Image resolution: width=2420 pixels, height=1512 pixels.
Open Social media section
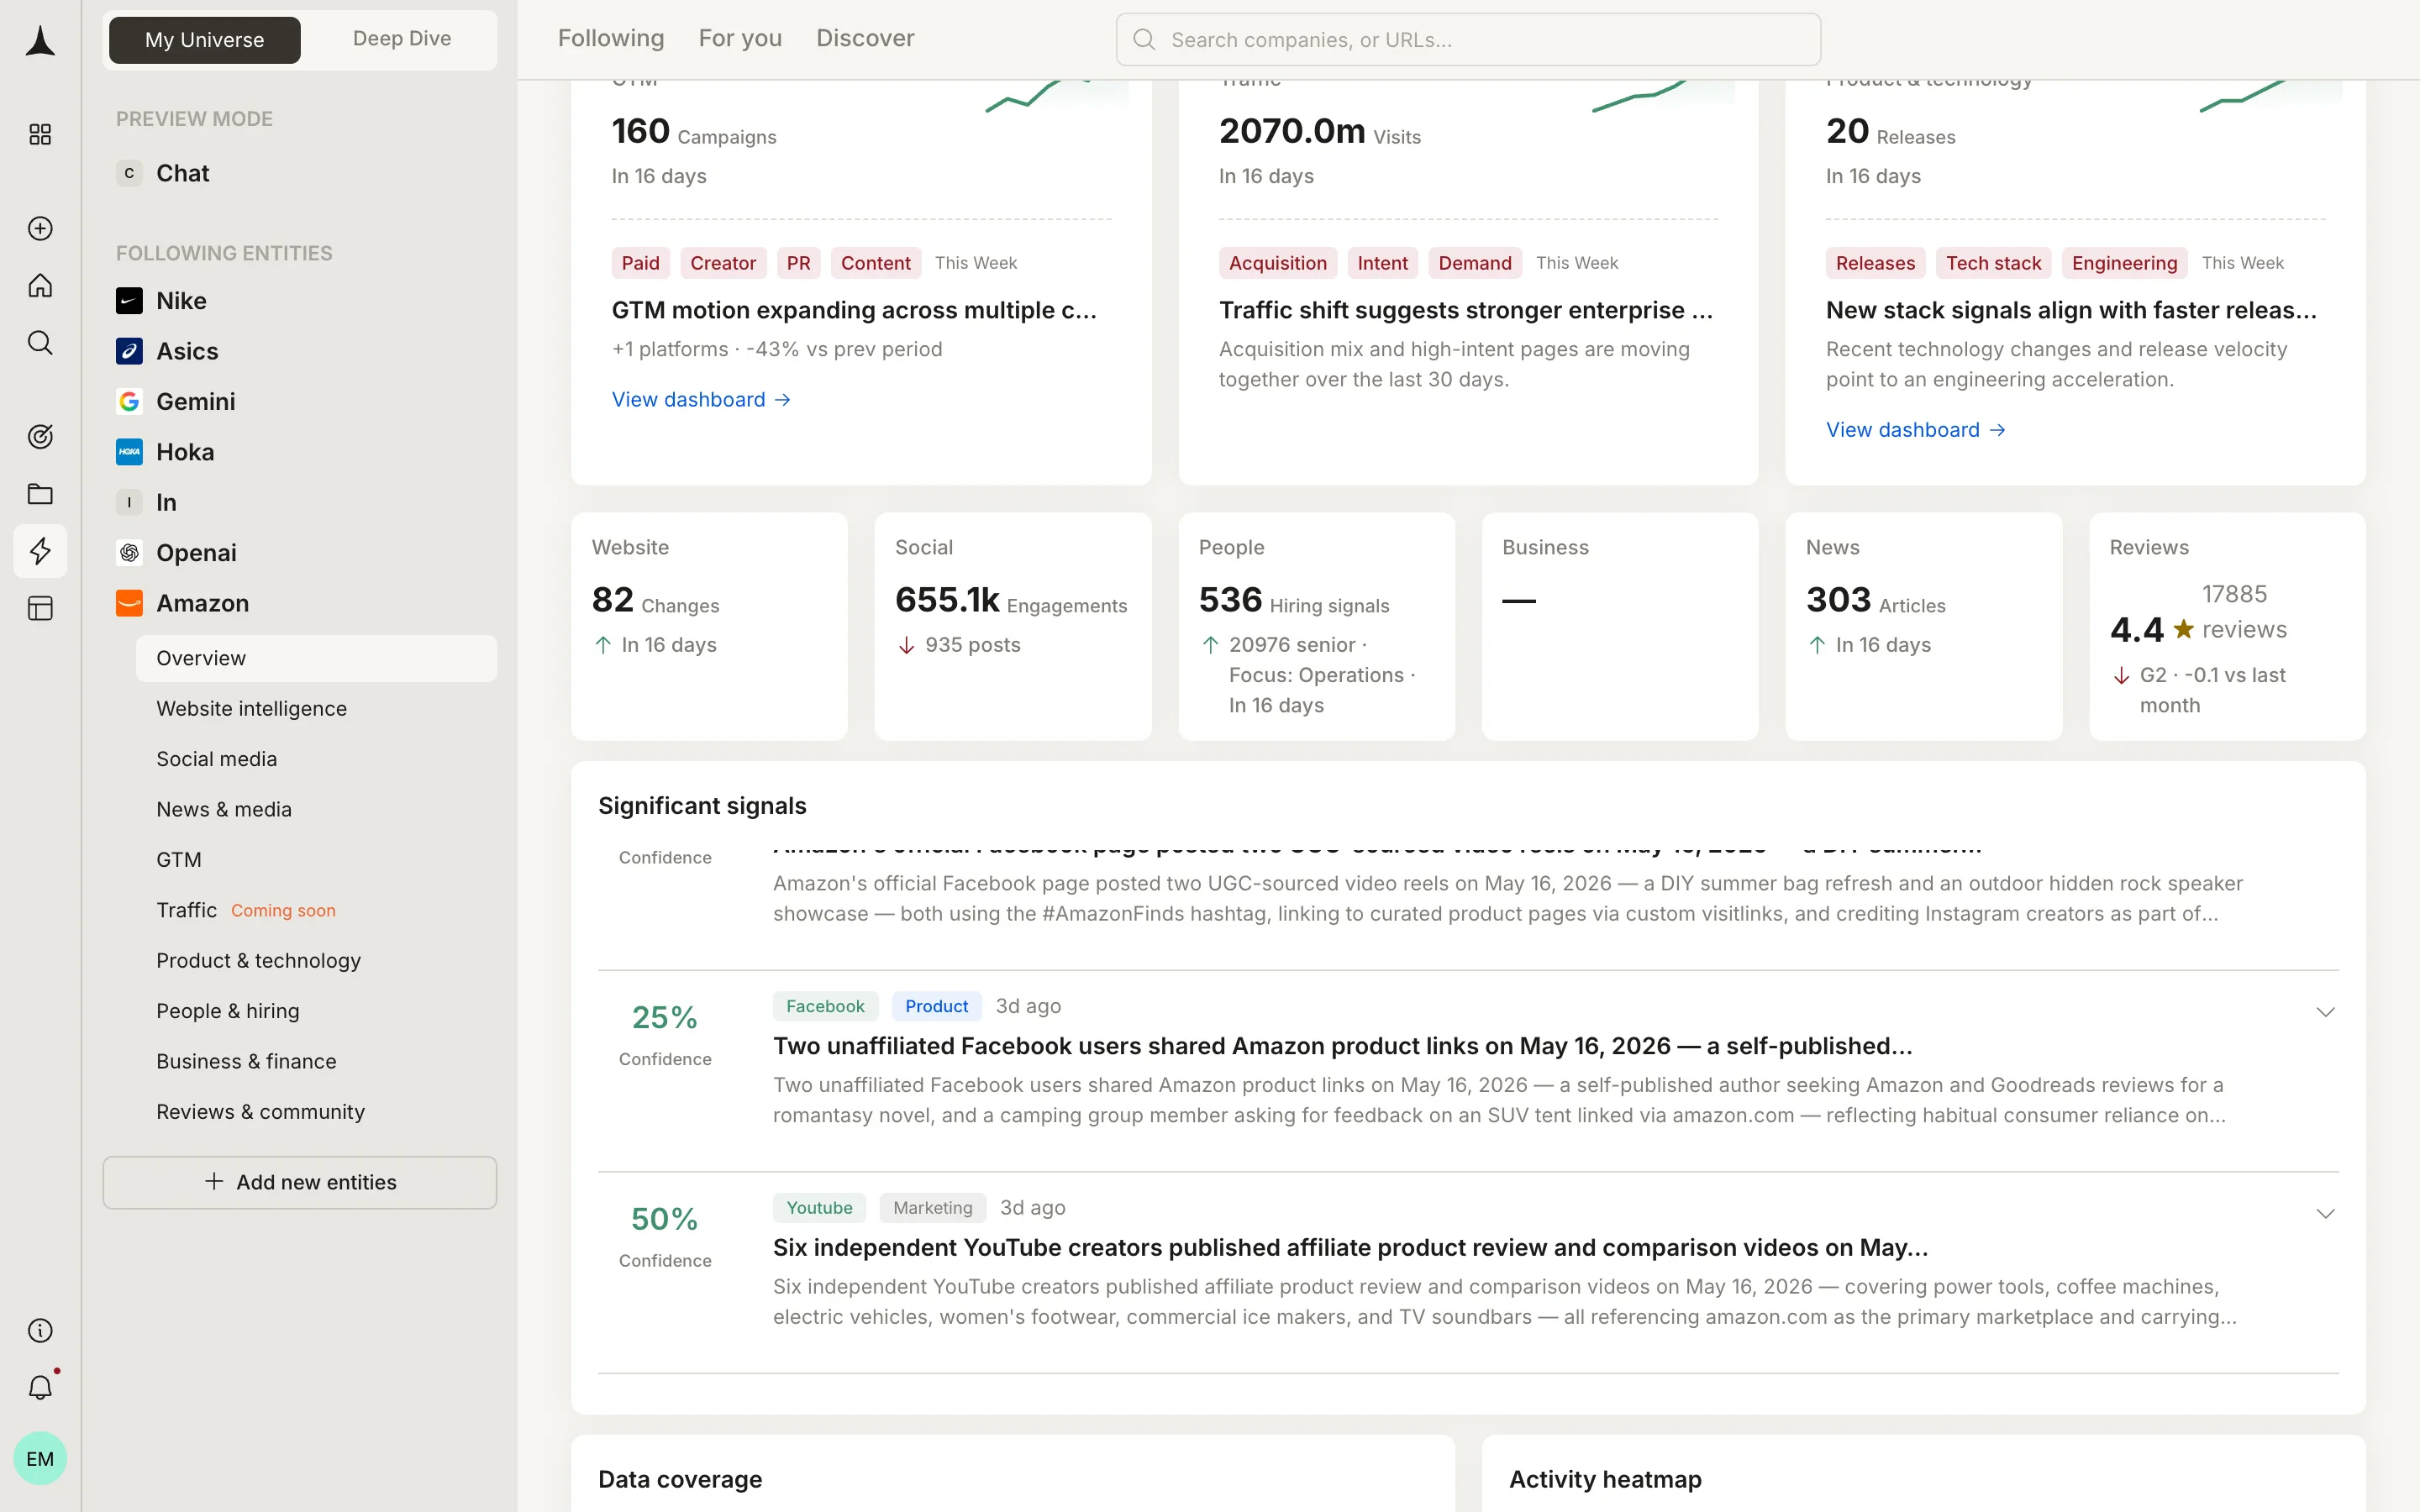pyautogui.click(x=316, y=759)
